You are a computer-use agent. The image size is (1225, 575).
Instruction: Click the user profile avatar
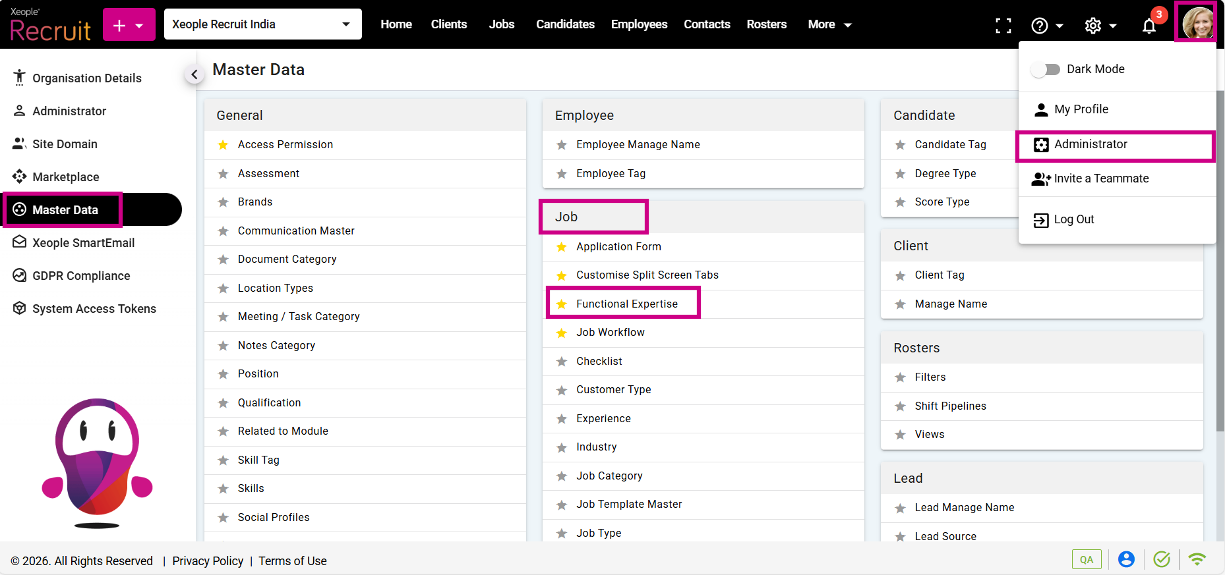(1197, 23)
